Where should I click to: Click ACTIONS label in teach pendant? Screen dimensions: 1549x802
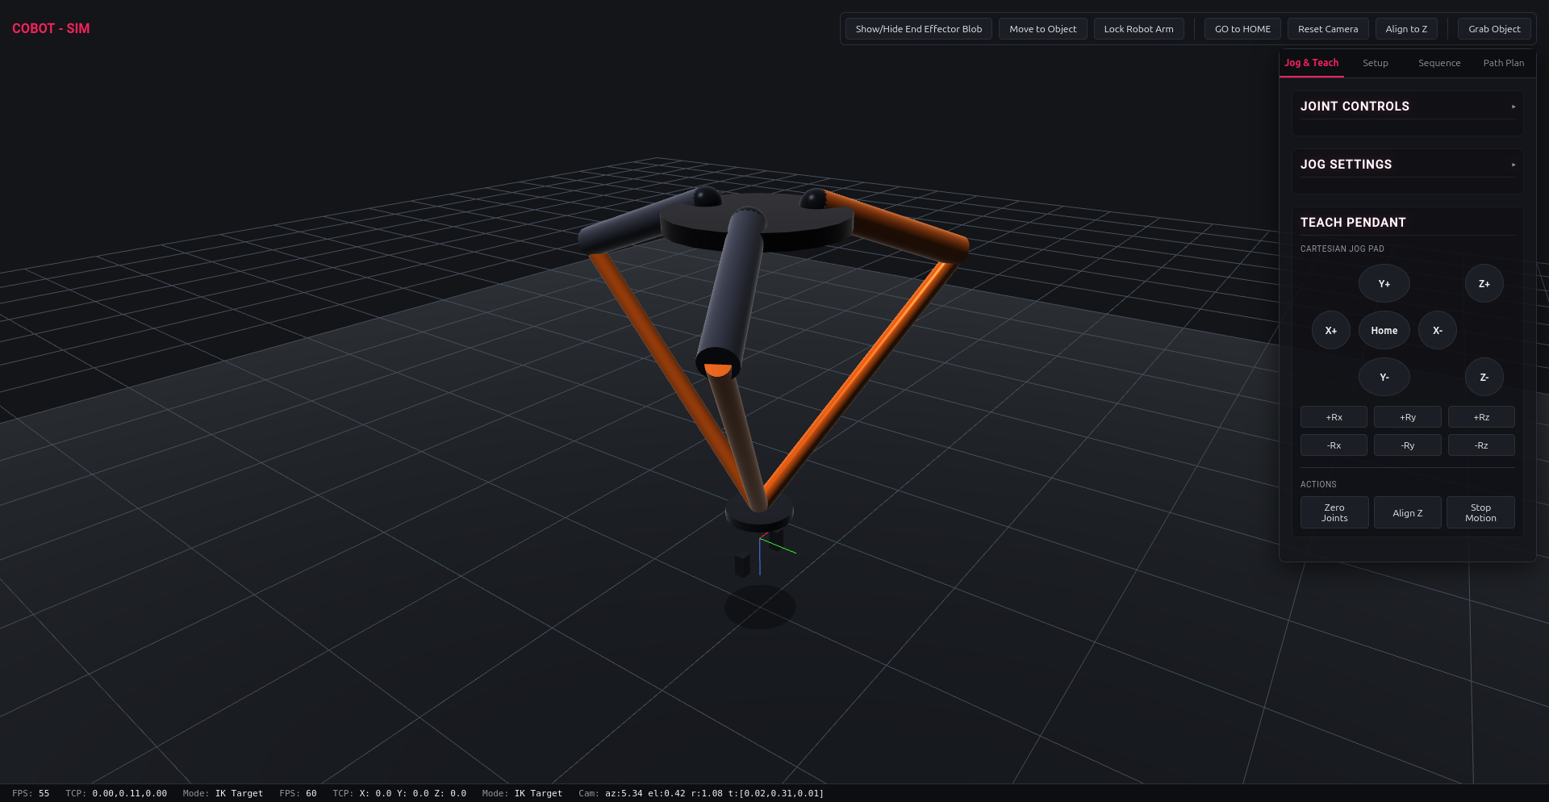(x=1318, y=484)
